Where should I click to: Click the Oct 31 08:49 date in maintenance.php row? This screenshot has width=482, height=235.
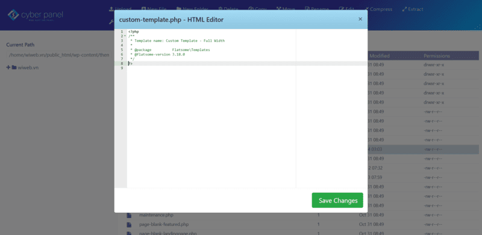[x=371, y=215]
